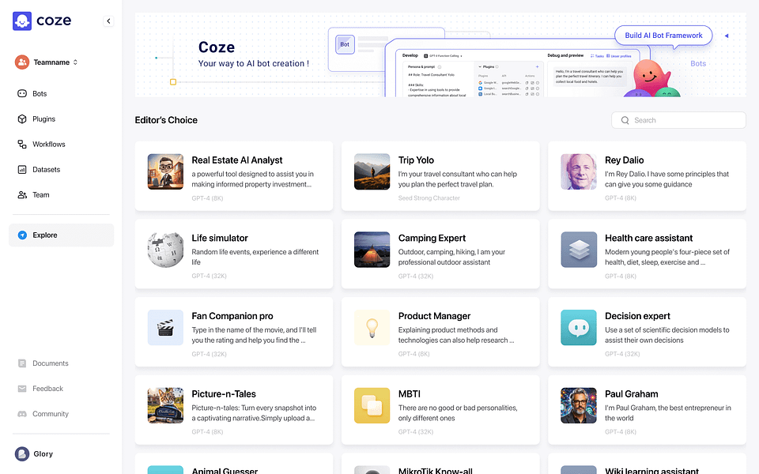Open Workflows from the left navigation
This screenshot has width=759, height=474.
click(x=20, y=144)
